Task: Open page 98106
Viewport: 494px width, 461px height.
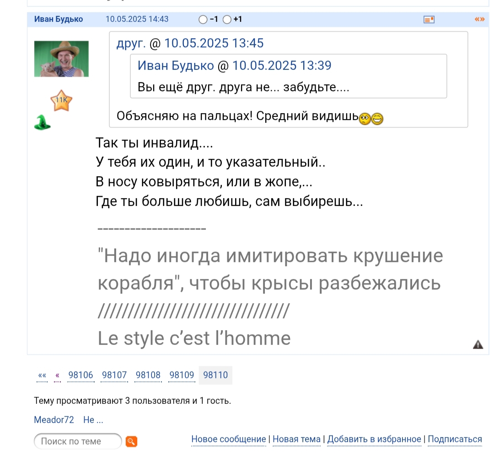Action: [81, 375]
